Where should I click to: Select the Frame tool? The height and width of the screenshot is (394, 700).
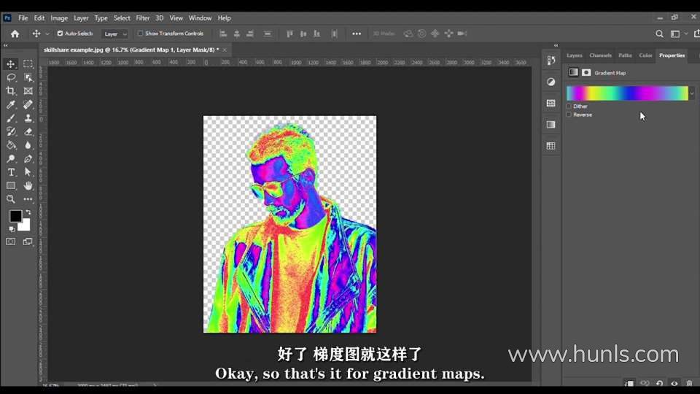pos(28,91)
